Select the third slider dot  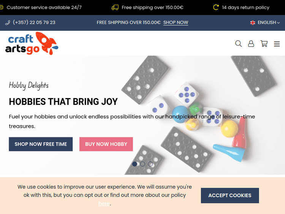click(x=150, y=164)
